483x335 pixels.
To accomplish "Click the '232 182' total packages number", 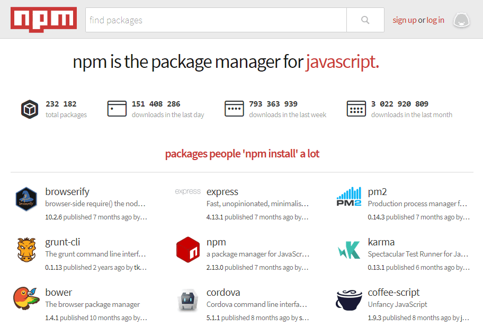I will pyautogui.click(x=61, y=104).
